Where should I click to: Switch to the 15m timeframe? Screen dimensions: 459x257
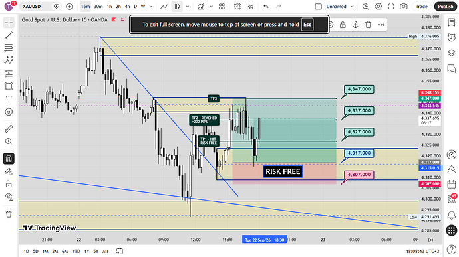tap(85, 6)
